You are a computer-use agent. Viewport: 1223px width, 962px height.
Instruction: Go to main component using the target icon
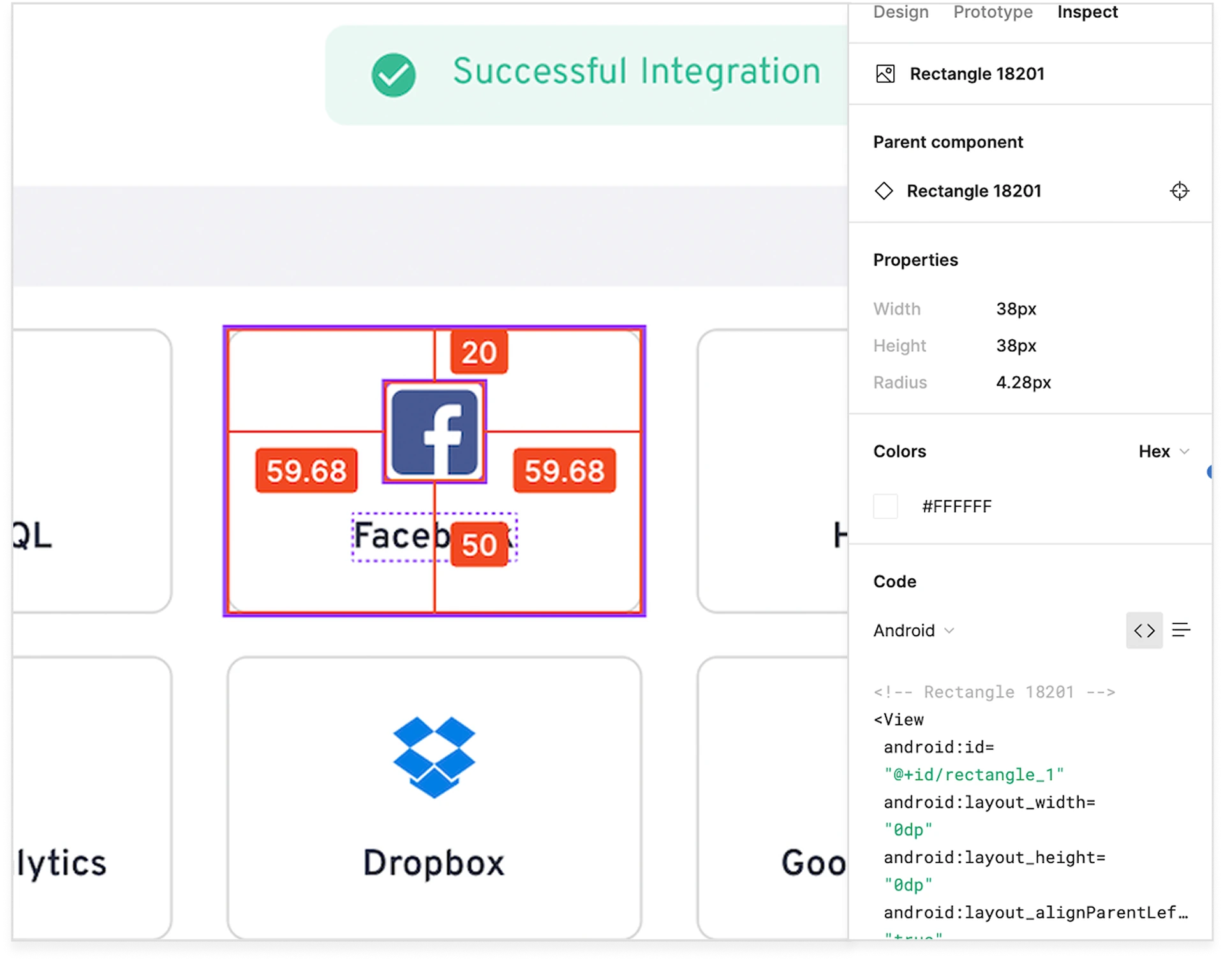[1179, 191]
